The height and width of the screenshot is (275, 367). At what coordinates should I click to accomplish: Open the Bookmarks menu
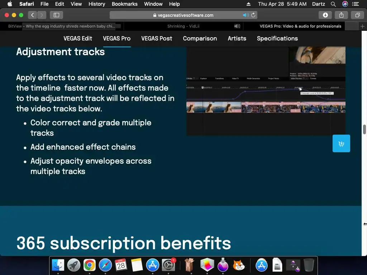click(124, 4)
